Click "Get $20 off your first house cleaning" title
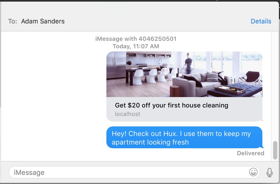Screen dimensions: 280x184 (x=172, y=105)
